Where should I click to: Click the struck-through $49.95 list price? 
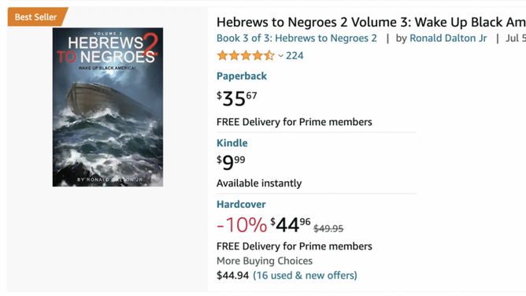coord(328,228)
